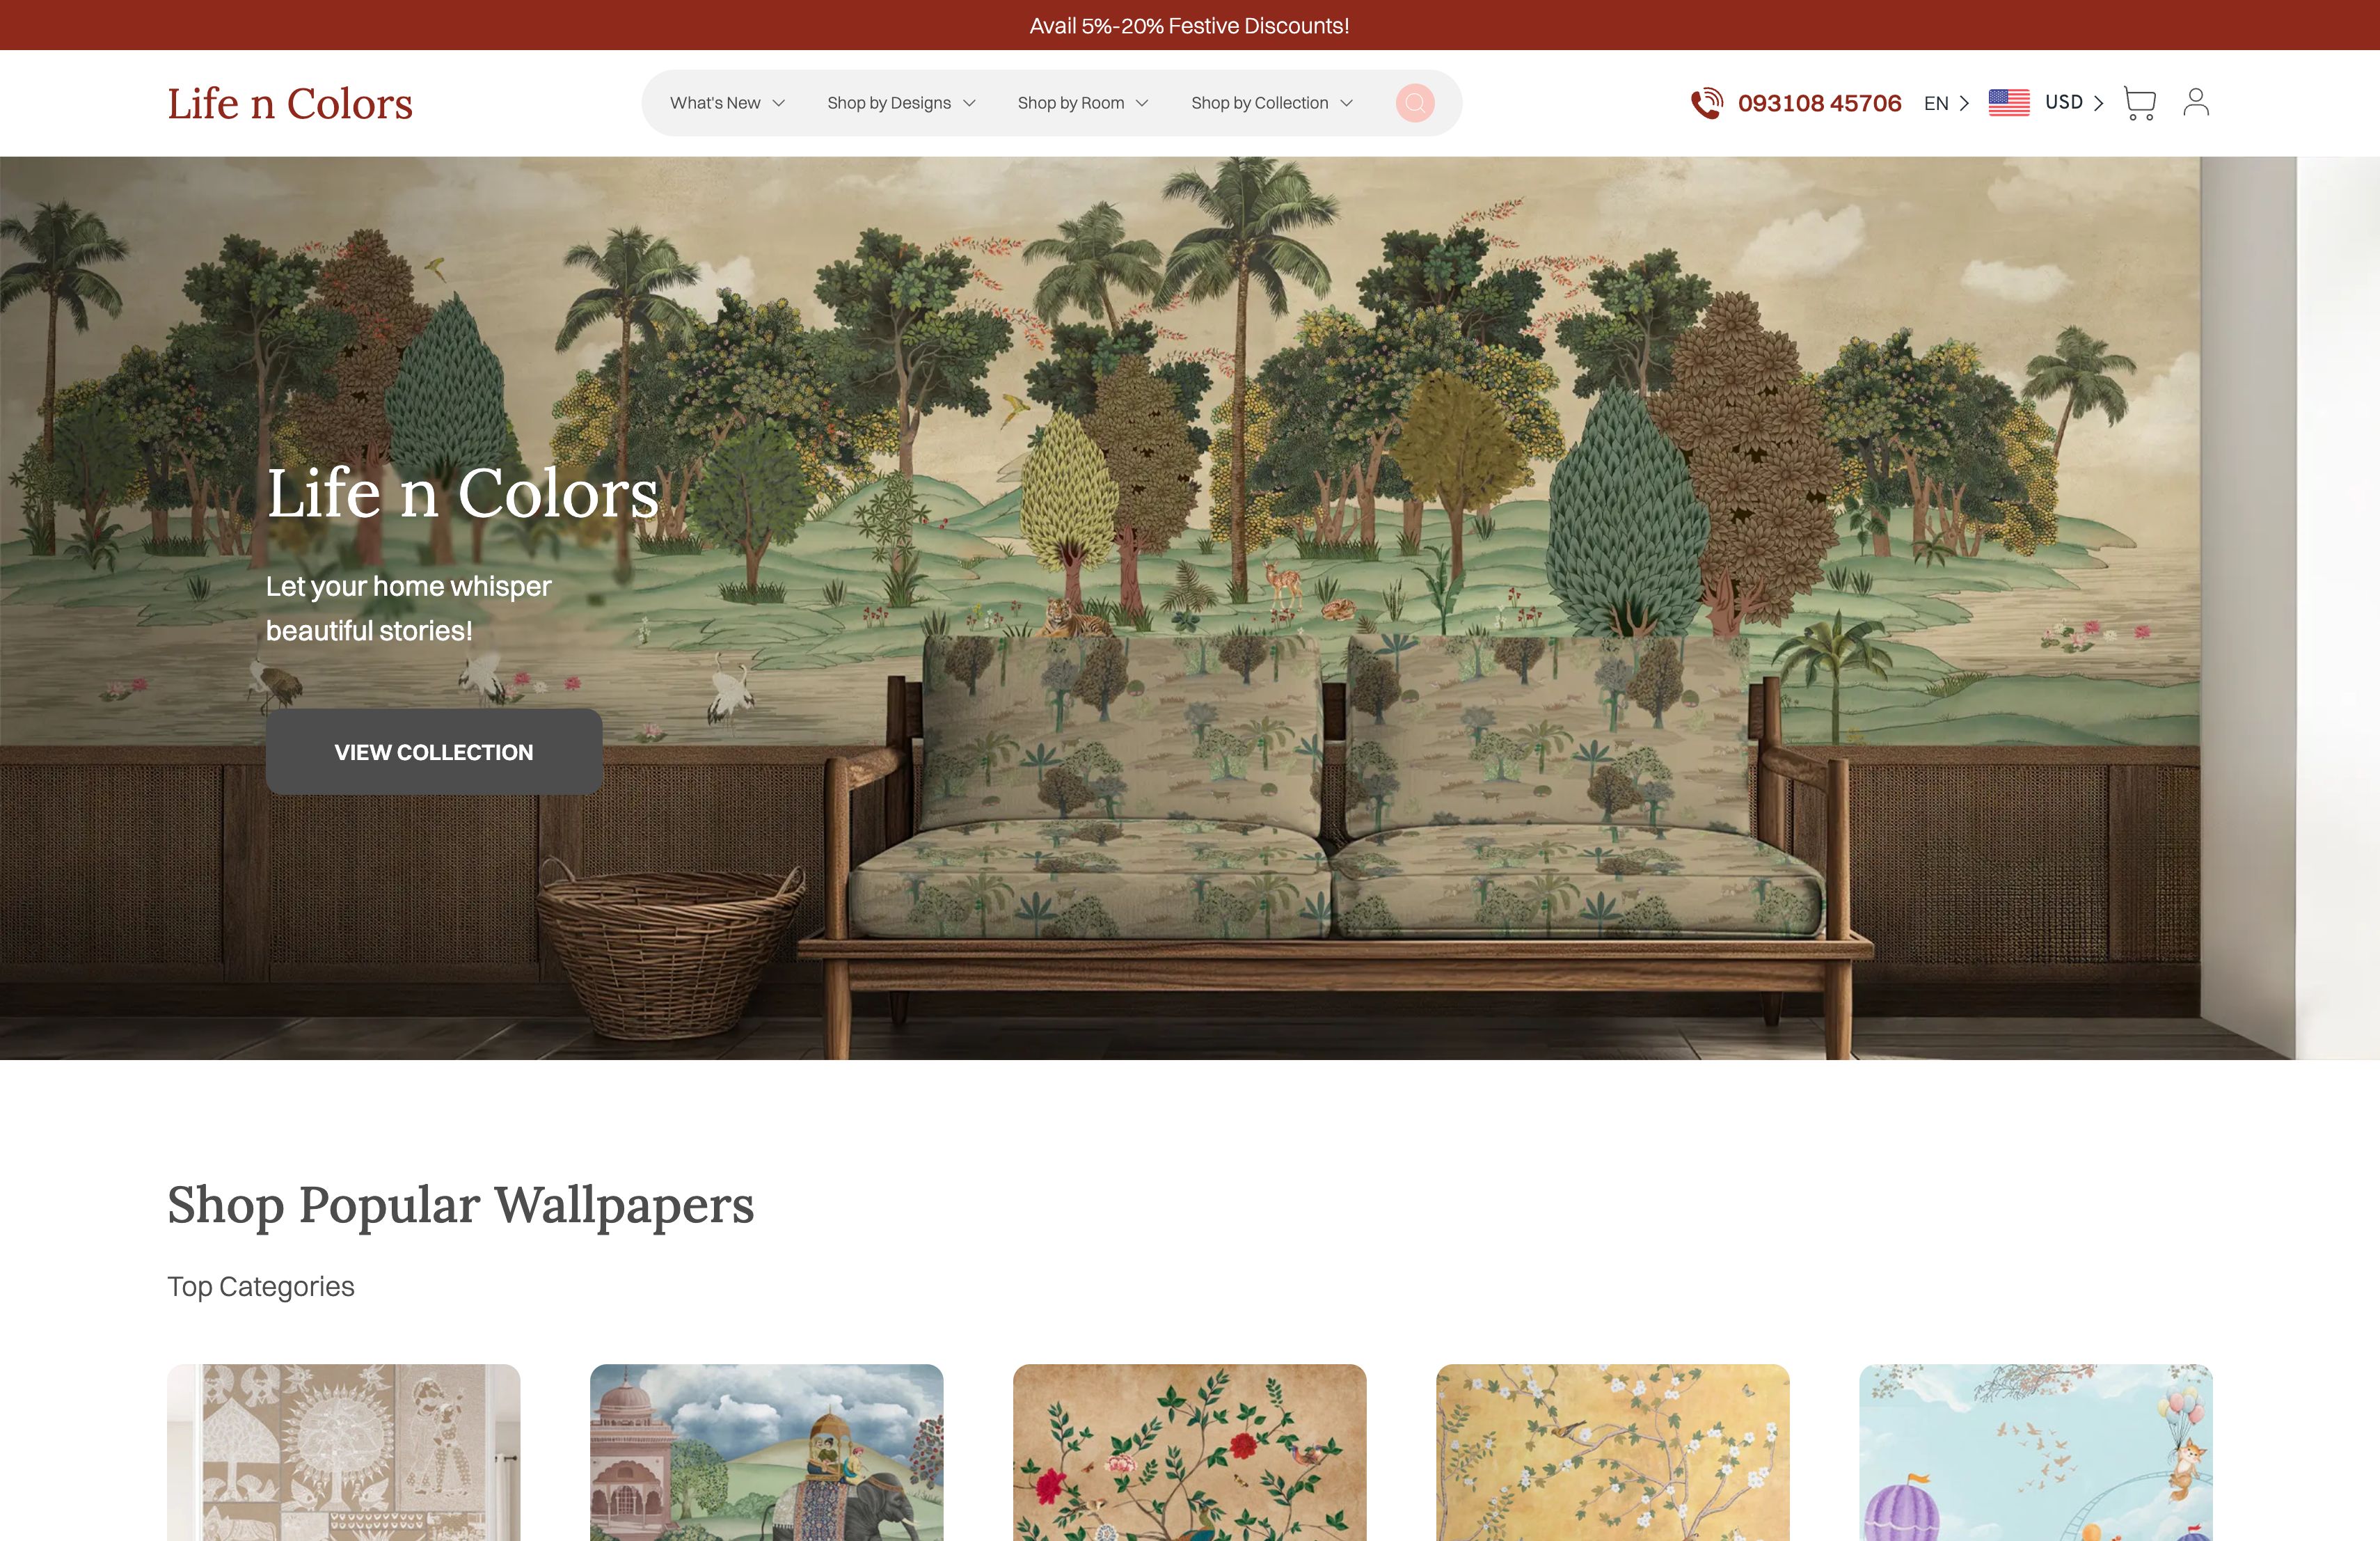Screen dimensions: 2380x1541
Task: Open the shopping cart icon
Action: (x=2139, y=103)
